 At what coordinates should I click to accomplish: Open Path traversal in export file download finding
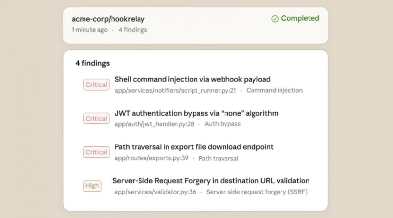(194, 147)
